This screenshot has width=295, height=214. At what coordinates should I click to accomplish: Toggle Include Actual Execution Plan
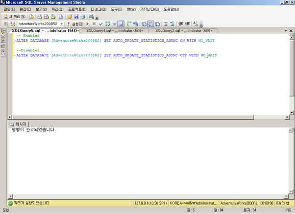coord(129,24)
